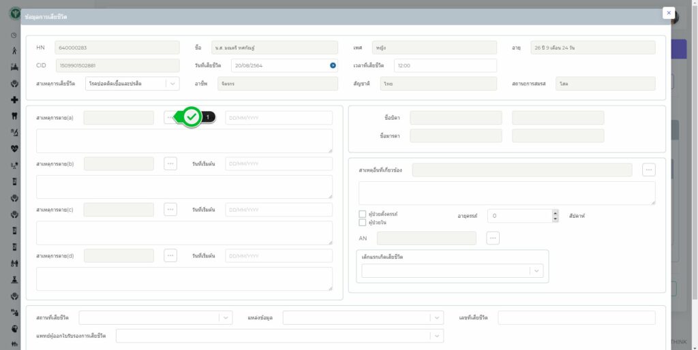Close the ข้อมูลการเสียชีวิต dialog
The height and width of the screenshot is (350, 698).
668,13
